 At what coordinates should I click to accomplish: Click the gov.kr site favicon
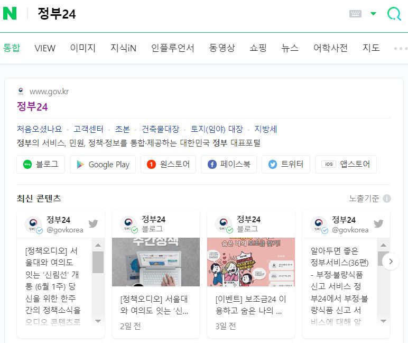click(21, 91)
